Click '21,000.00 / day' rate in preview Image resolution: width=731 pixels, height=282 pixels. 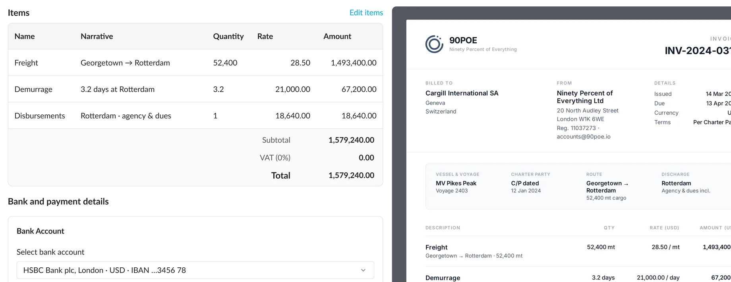tap(658, 278)
